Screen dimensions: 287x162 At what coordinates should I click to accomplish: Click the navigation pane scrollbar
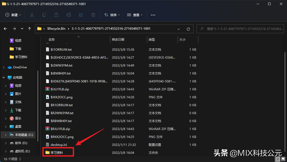point(38,106)
